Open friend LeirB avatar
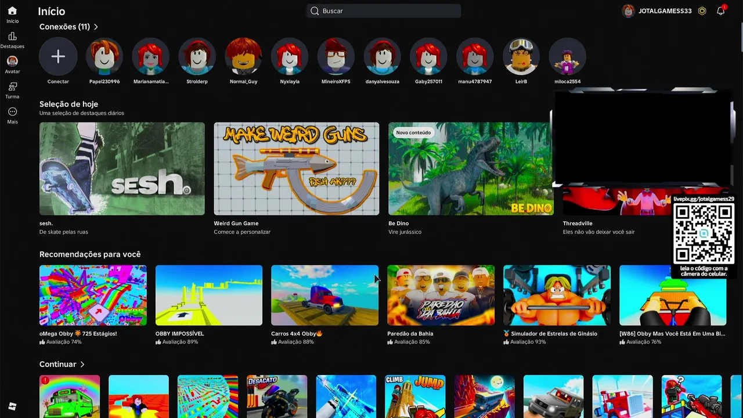The height and width of the screenshot is (418, 743). click(521, 56)
